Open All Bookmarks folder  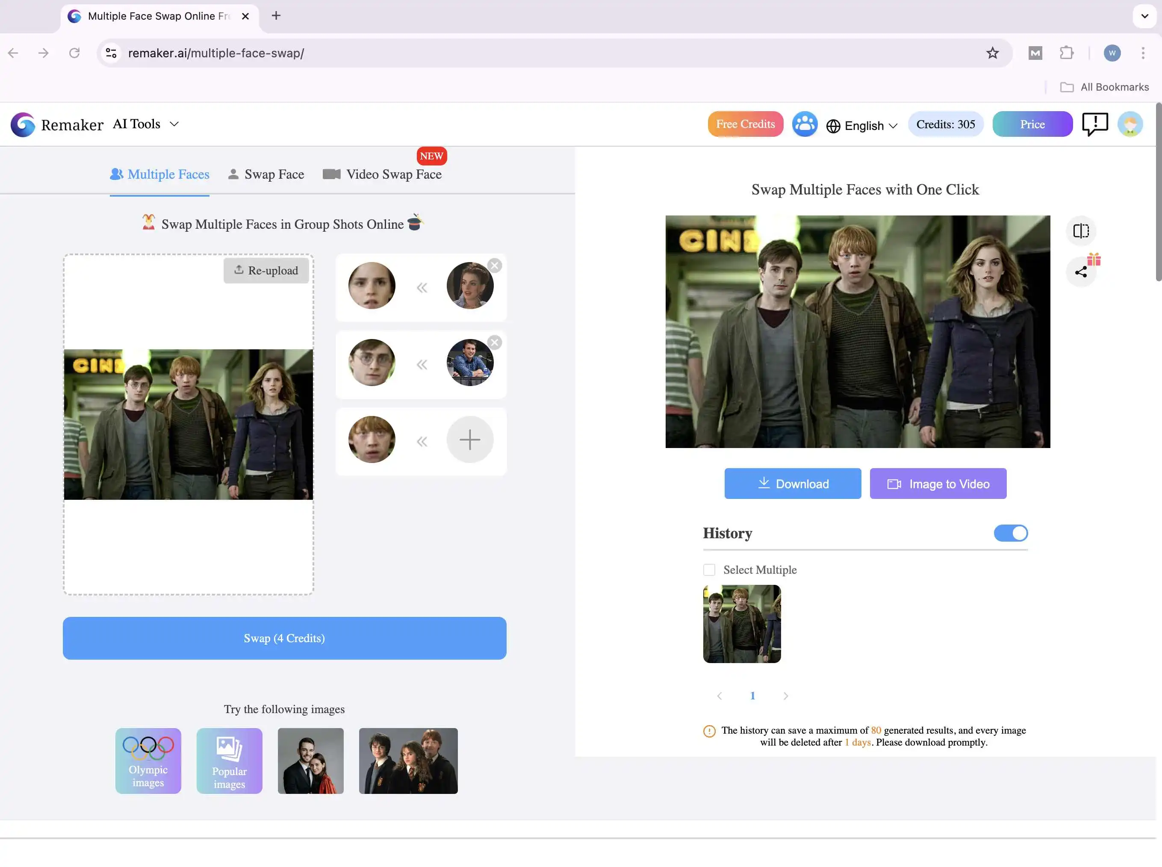1104,87
